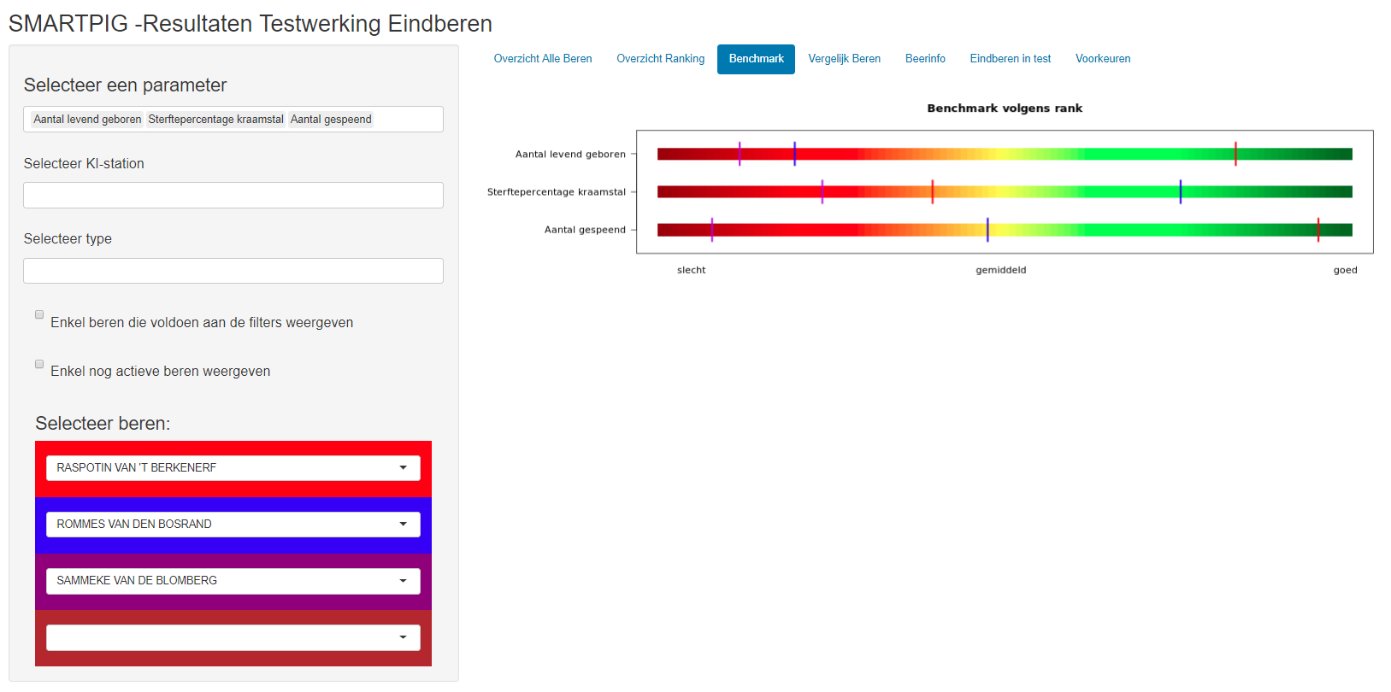Click purple marker on 'Aantal gespeend' bar

point(712,230)
